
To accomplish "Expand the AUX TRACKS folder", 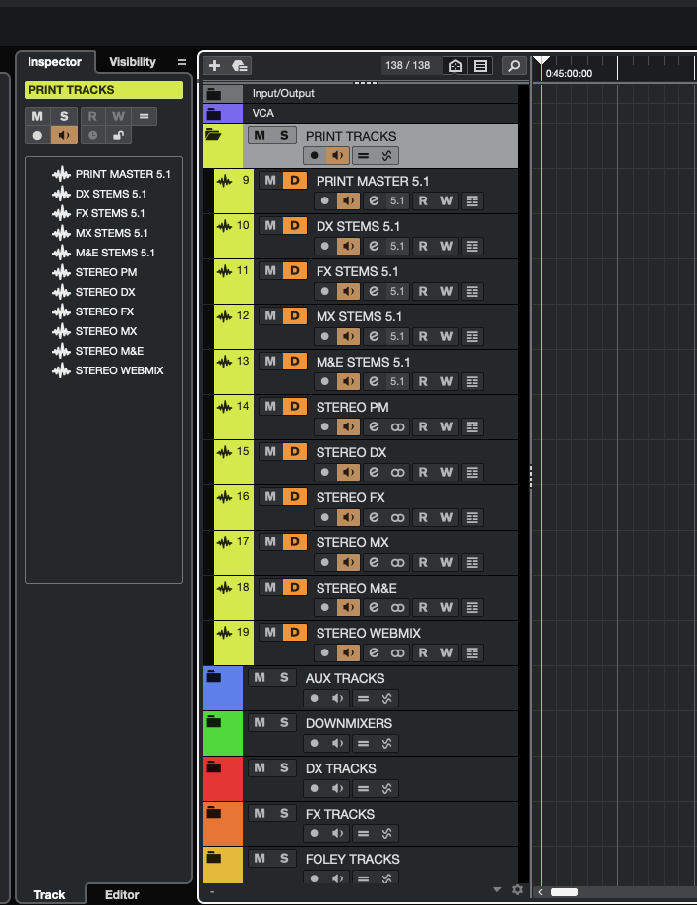I will pyautogui.click(x=214, y=676).
